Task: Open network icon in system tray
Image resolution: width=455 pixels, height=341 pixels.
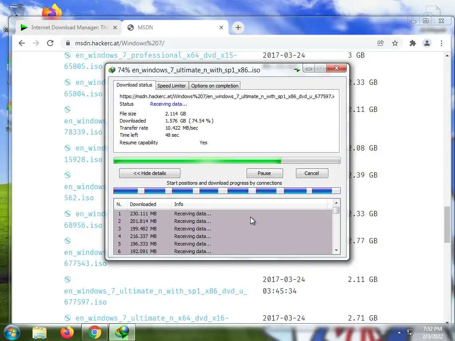Action: [x=410, y=332]
